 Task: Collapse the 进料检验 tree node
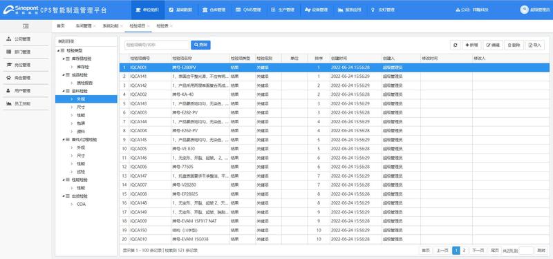63,91
